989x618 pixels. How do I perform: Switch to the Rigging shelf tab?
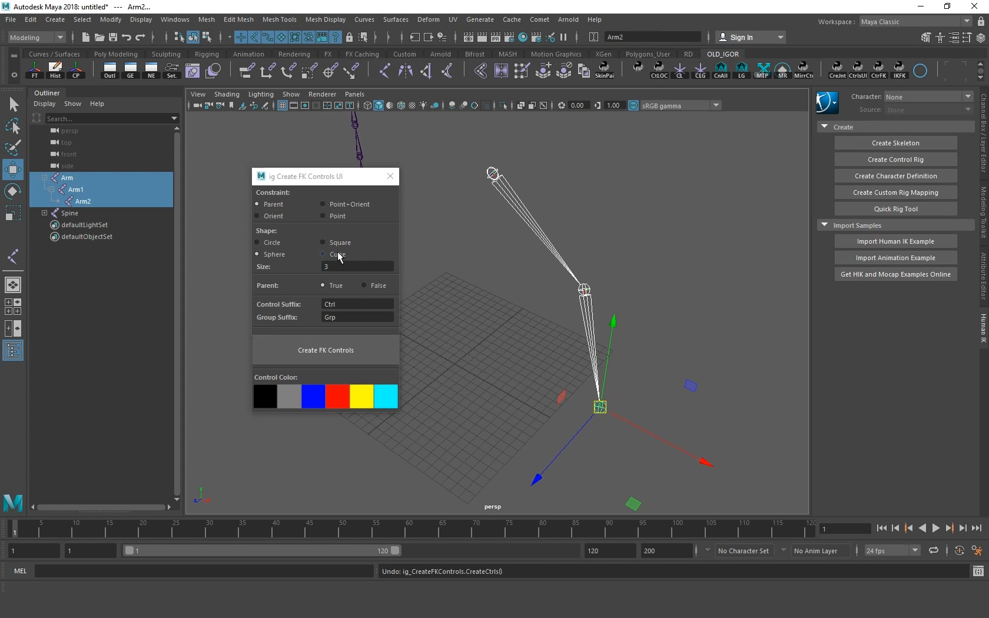[x=207, y=54]
